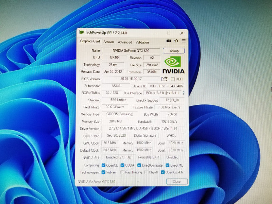Click the GPU Clock field 915 MHz
This screenshot has height=204, width=272.
click(x=110, y=143)
